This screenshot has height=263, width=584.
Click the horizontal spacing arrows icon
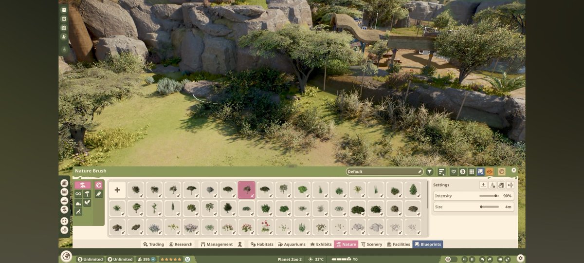[511, 185]
